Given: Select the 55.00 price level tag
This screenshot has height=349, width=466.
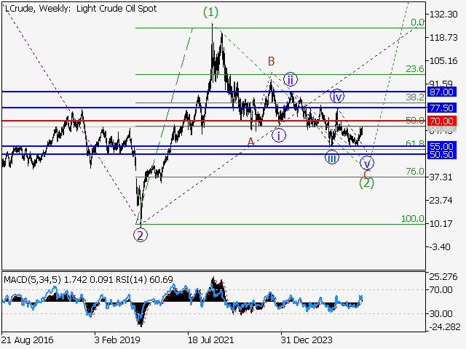Looking at the screenshot, I should (x=441, y=146).
